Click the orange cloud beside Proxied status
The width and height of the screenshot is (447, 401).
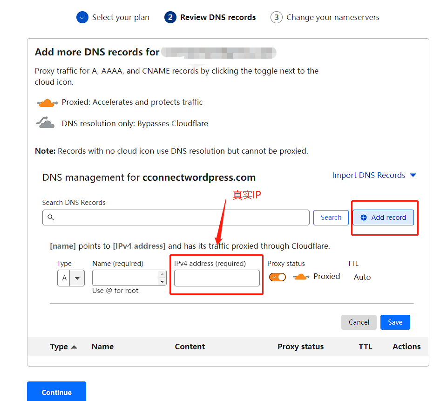tap(301, 277)
